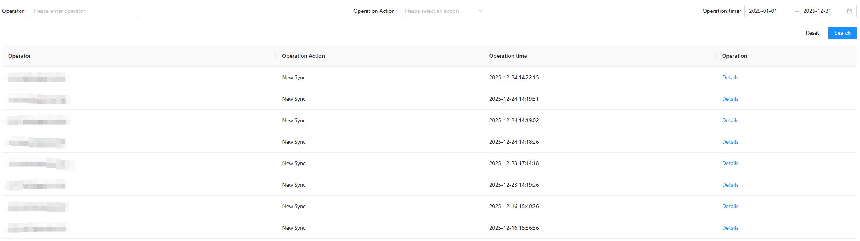Select the 2025-12-23 17:14:18 timestamp cell
The image size is (860, 241).
pyautogui.click(x=514, y=163)
